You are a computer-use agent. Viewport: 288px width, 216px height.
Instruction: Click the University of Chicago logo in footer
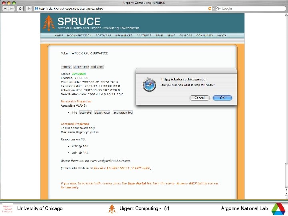[8, 208]
